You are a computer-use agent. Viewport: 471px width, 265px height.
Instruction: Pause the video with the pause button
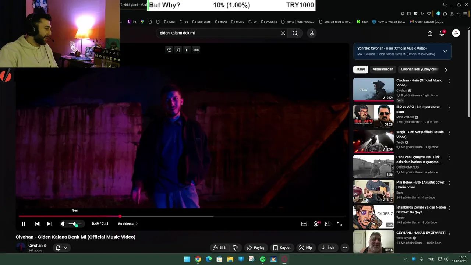24,224
